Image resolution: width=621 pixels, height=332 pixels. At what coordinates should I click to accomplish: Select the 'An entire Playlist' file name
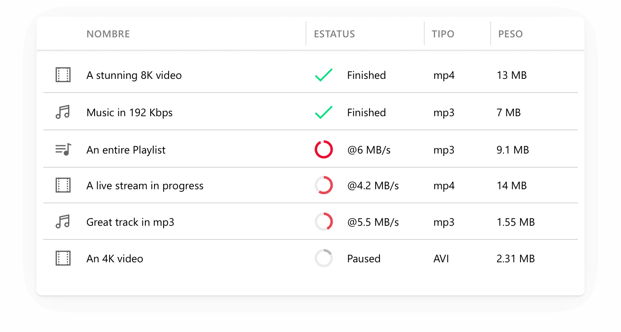pyautogui.click(x=126, y=150)
